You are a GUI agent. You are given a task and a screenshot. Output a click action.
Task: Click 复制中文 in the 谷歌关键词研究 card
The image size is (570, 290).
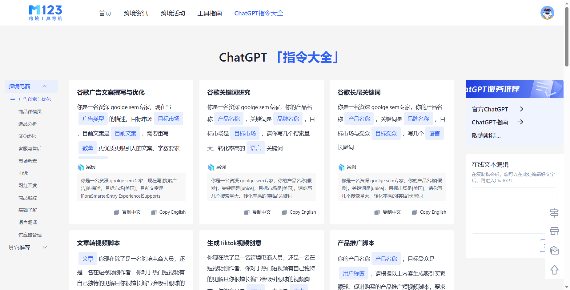pyautogui.click(x=258, y=212)
